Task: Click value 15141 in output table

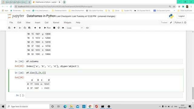Action: point(47,84)
